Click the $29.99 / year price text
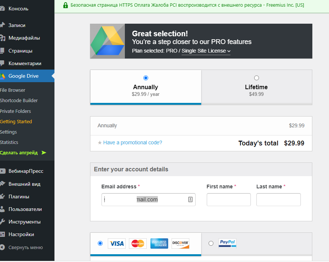The height and width of the screenshot is (262, 329). pyautogui.click(x=146, y=94)
